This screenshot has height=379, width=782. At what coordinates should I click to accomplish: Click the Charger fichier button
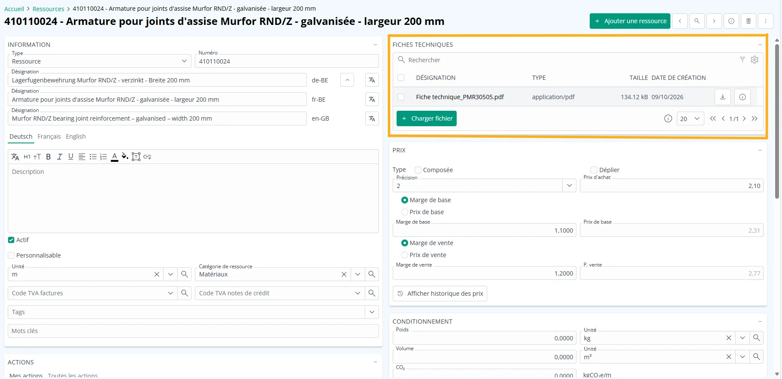[x=427, y=118]
